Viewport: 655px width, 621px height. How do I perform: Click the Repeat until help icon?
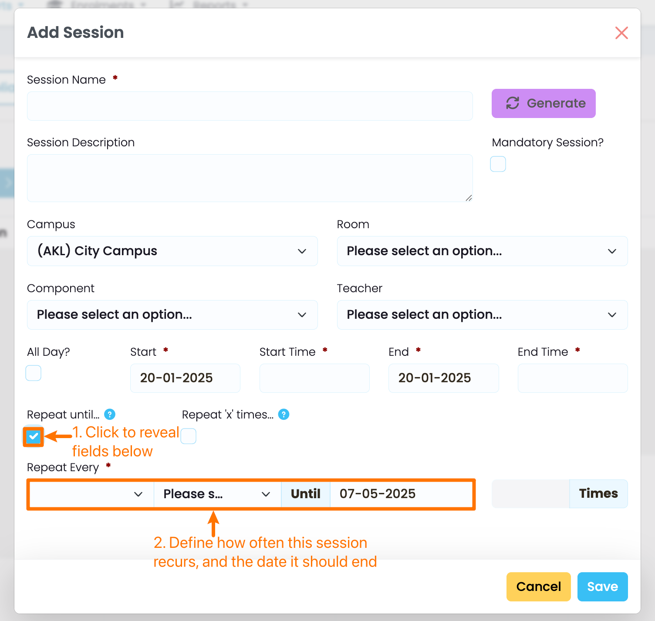110,414
